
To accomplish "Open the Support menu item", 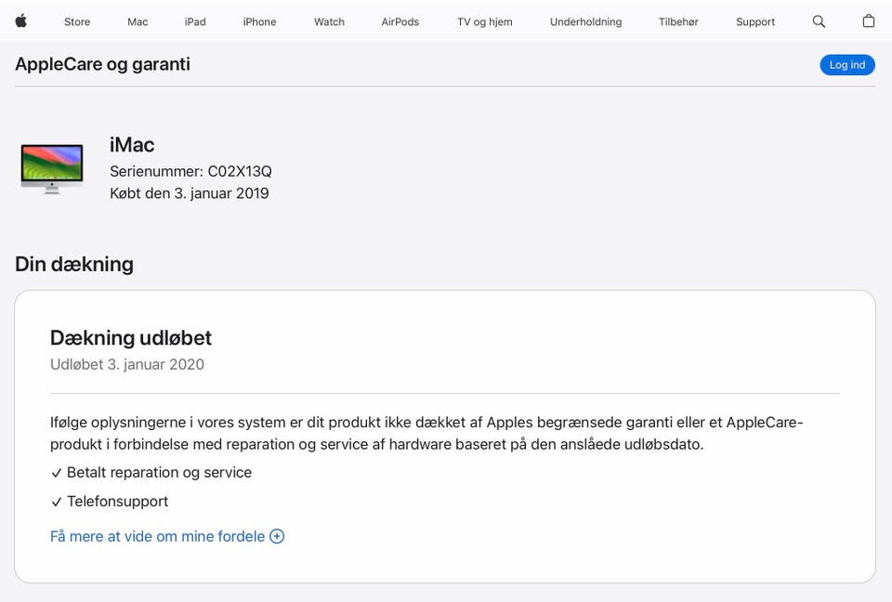I will pyautogui.click(x=755, y=22).
